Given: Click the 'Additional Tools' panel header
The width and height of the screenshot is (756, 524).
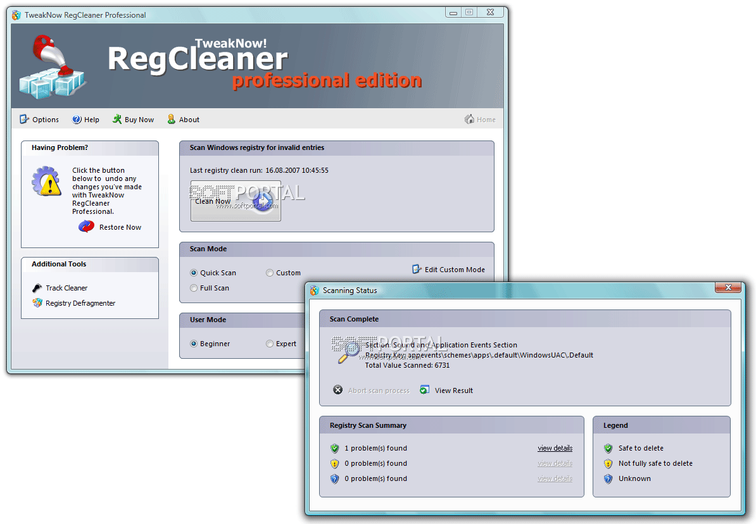Looking at the screenshot, I should [x=90, y=264].
